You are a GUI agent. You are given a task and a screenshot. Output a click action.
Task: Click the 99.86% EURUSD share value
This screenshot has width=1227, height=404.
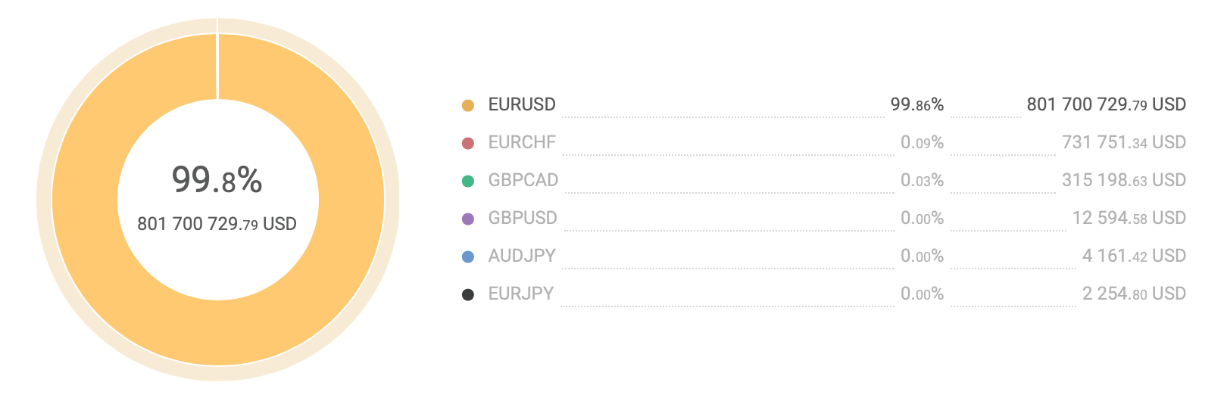(917, 104)
